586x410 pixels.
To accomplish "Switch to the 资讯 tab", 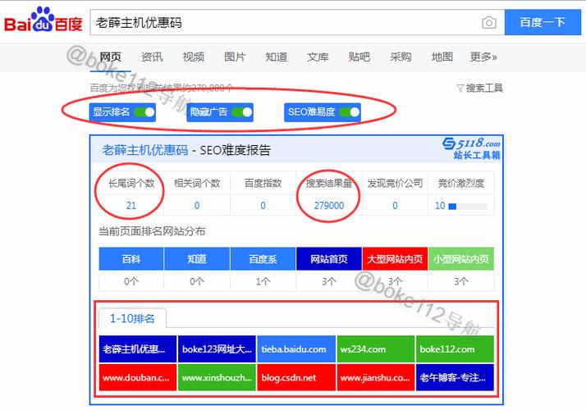I will [x=152, y=57].
